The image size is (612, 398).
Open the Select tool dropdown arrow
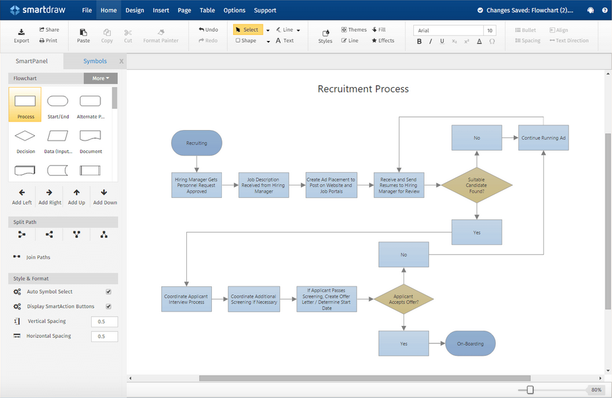[268, 30]
